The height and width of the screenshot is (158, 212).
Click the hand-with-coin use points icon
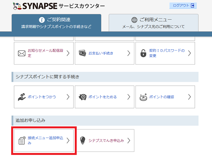(x=22, y=97)
